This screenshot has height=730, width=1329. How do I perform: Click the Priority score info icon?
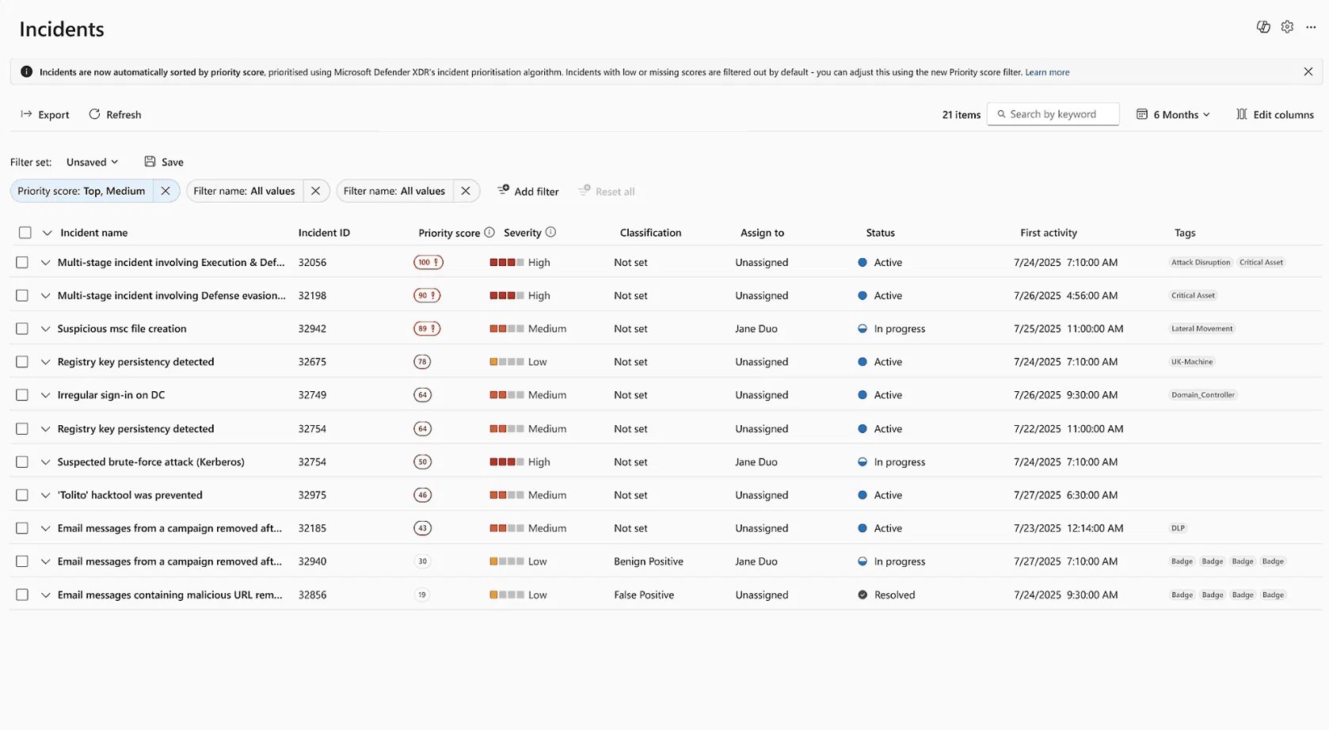click(489, 232)
